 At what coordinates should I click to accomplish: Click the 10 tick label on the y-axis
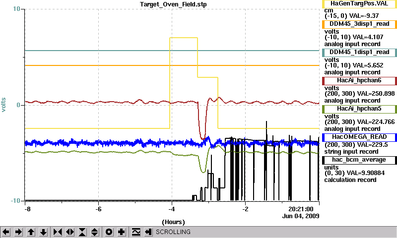coord(16,9)
